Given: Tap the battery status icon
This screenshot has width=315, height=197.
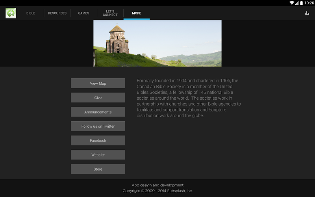Looking at the screenshot, I should tap(301, 3).
